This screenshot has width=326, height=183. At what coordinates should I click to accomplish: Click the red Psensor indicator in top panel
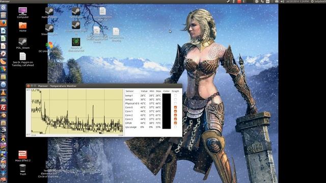tap(239, 2)
